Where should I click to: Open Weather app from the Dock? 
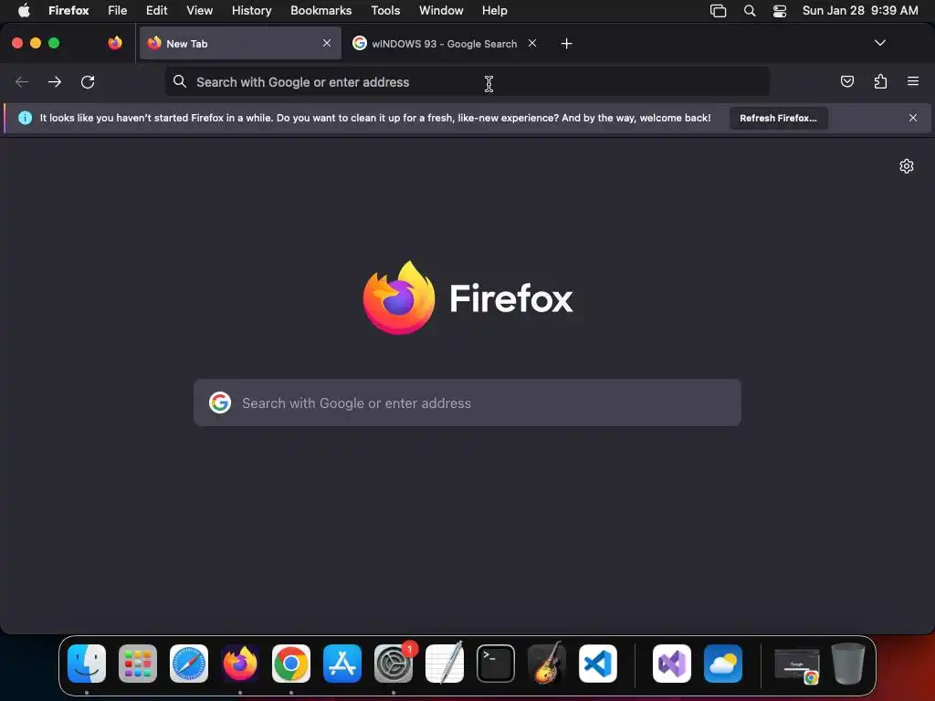pyautogui.click(x=723, y=664)
